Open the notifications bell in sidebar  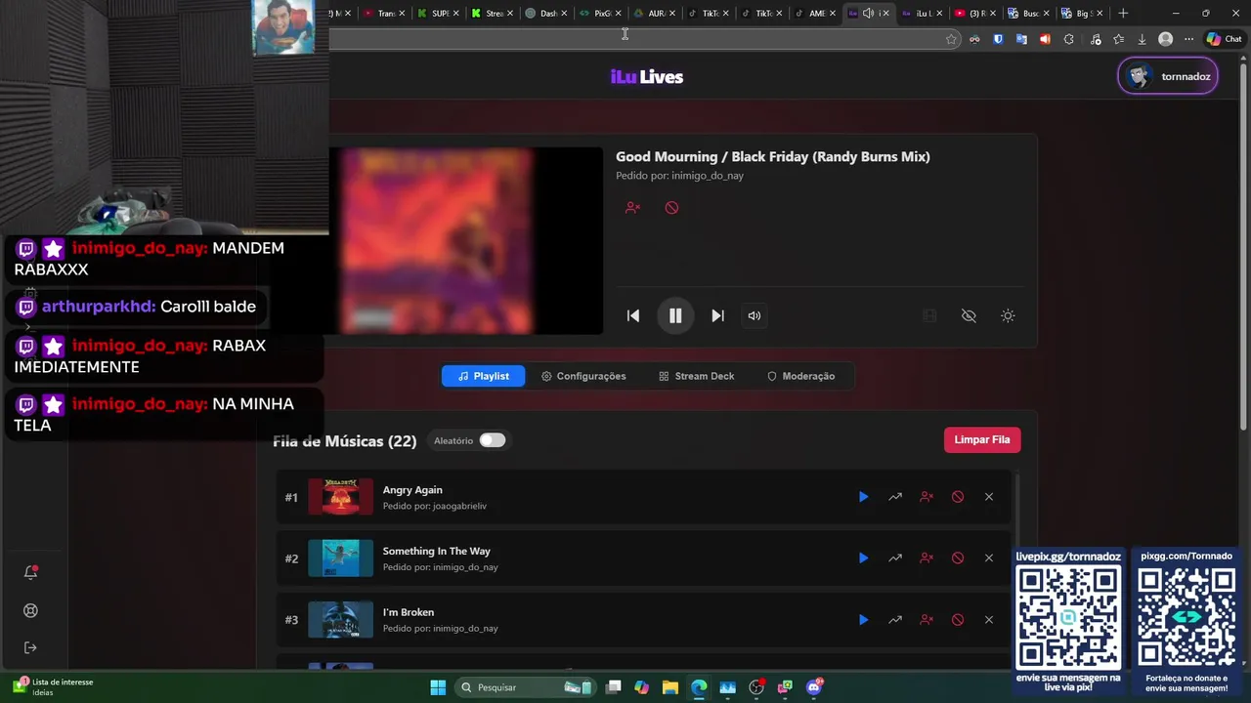pos(30,572)
